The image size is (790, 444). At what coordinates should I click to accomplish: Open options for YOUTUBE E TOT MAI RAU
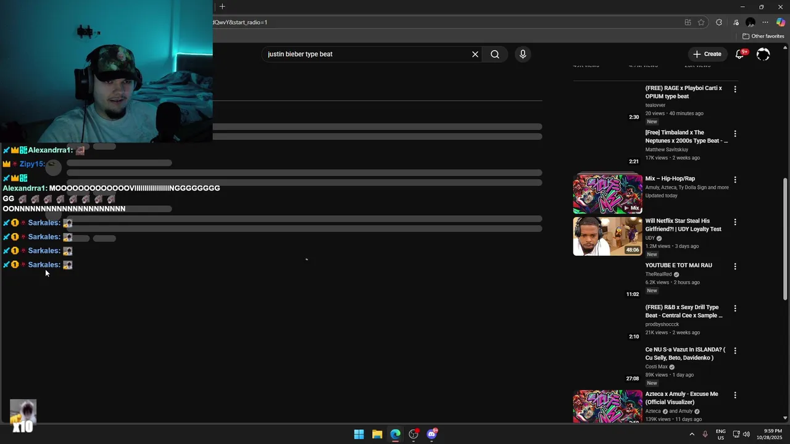[x=735, y=266]
